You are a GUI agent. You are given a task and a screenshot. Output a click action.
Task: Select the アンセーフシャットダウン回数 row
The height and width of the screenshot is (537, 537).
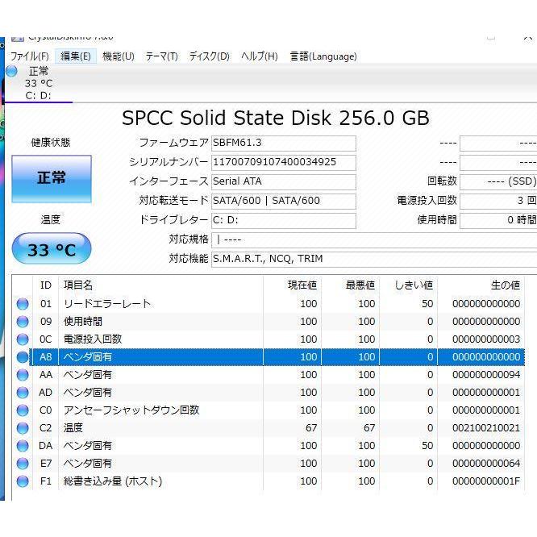point(268,410)
